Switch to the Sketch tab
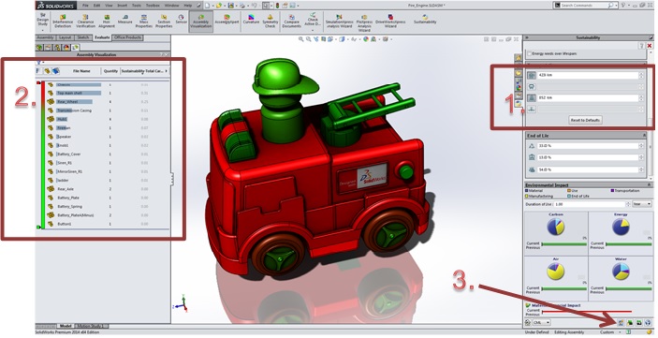This screenshot has height=338, width=658. click(83, 37)
